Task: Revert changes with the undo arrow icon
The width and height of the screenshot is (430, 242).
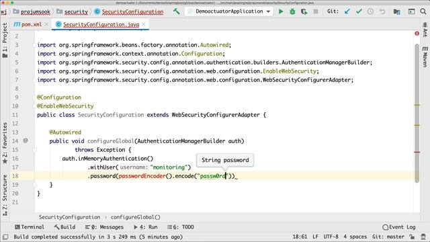Action: pyautogui.click(x=382, y=11)
